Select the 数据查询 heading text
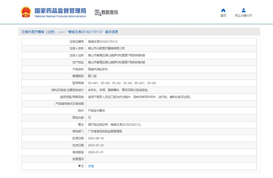The width and height of the screenshot is (273, 178). pyautogui.click(x=110, y=12)
